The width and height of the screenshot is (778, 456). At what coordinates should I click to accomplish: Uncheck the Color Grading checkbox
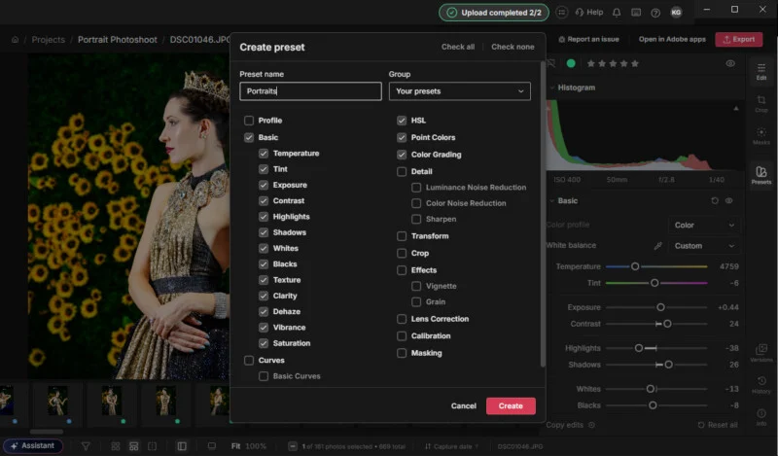pyautogui.click(x=402, y=155)
